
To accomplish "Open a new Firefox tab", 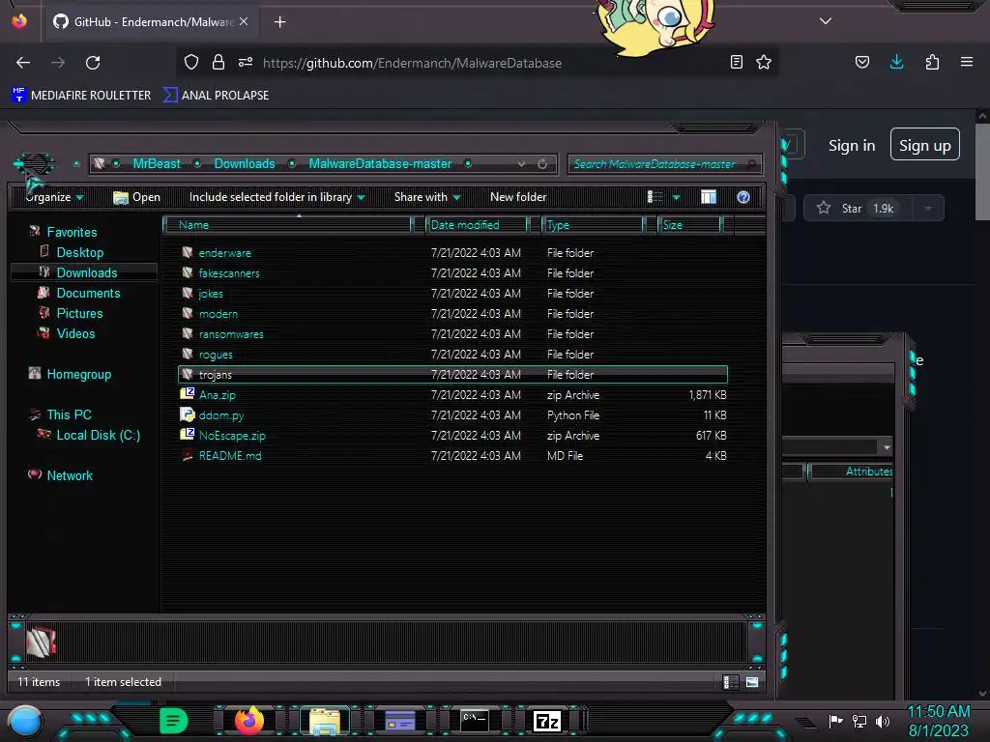I will pos(279,22).
